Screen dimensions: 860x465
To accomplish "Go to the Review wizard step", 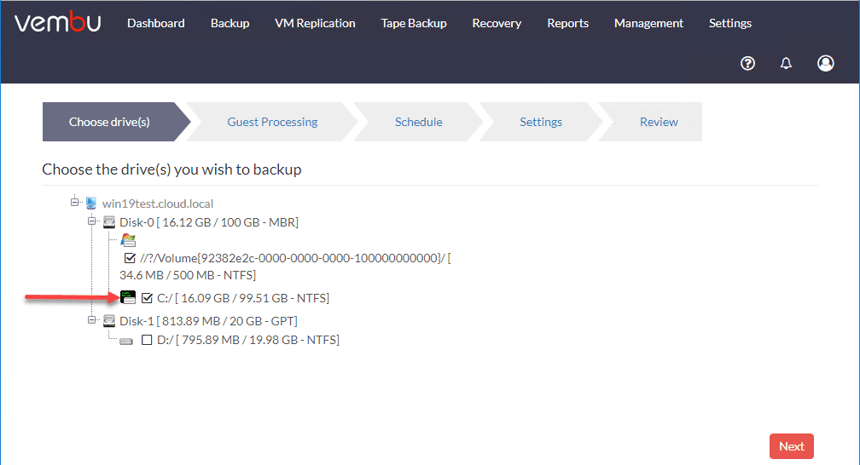I will (x=659, y=122).
